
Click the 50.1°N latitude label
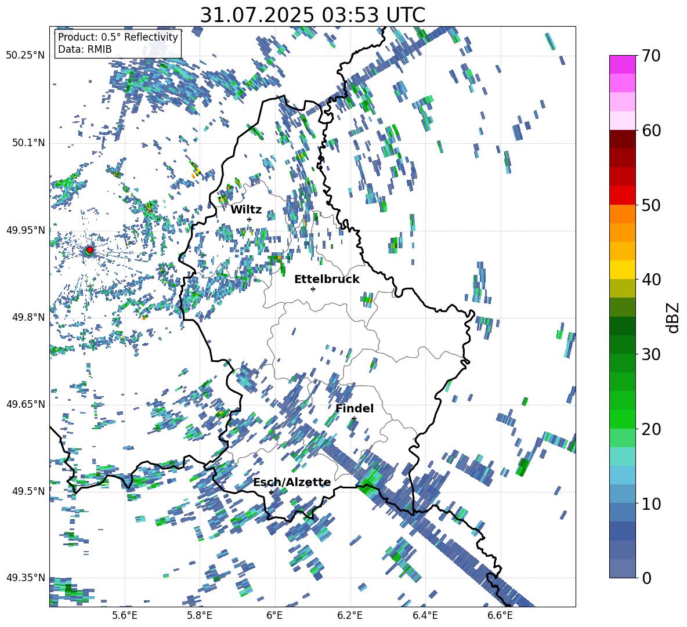(28, 143)
